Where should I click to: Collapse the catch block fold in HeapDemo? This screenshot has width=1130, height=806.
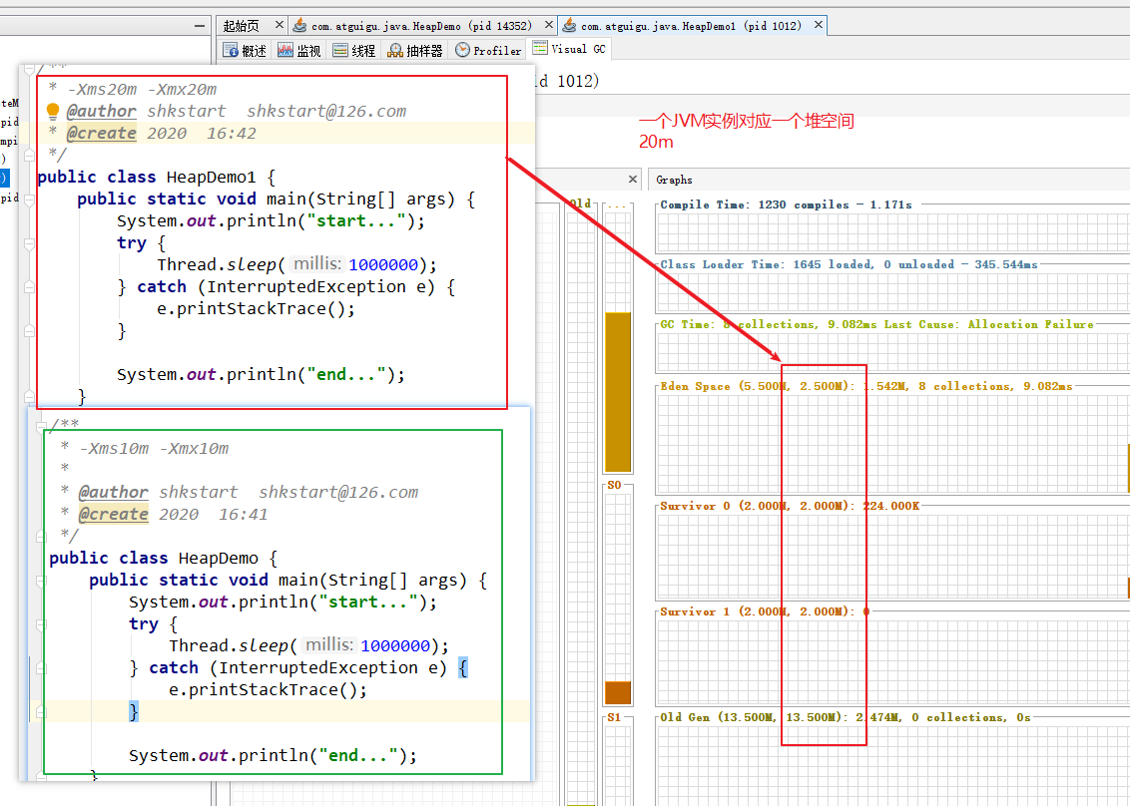click(42, 668)
